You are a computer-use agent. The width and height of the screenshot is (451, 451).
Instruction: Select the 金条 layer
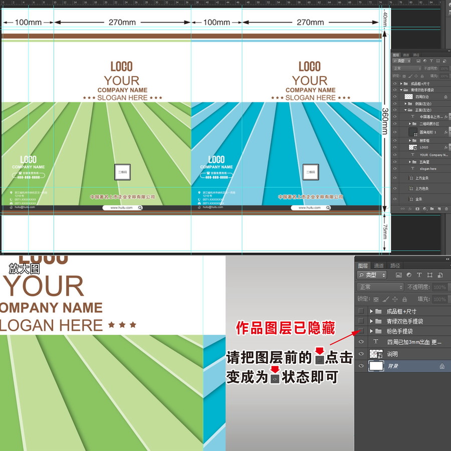418,199
